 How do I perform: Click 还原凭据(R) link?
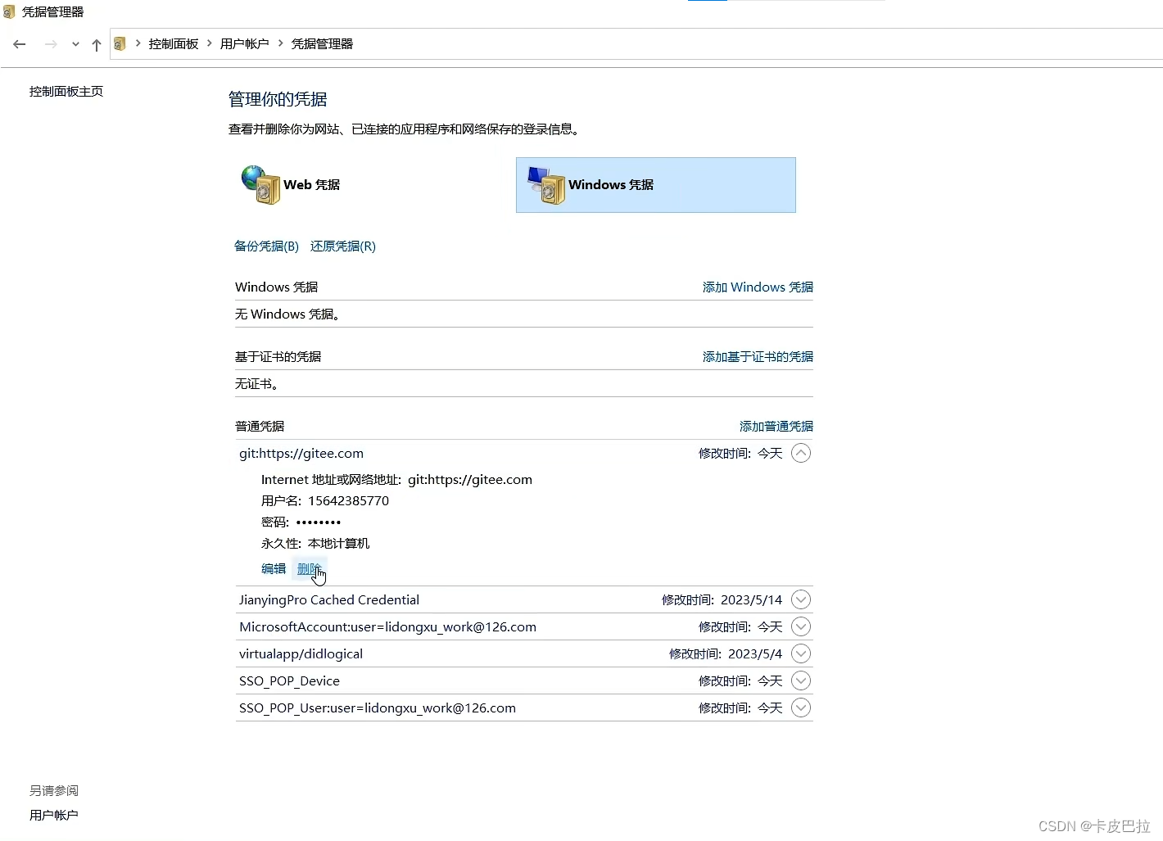(x=343, y=246)
